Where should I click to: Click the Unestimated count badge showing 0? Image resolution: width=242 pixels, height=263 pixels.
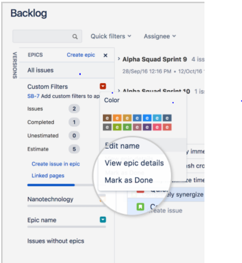(74, 136)
